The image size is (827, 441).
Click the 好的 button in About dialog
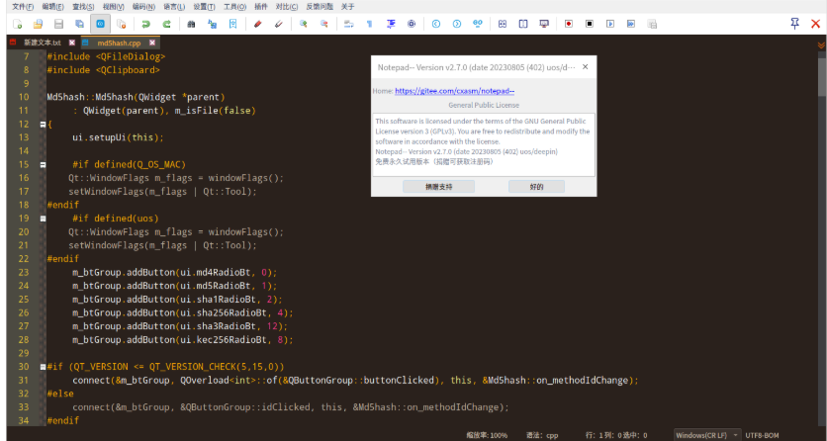coord(536,187)
